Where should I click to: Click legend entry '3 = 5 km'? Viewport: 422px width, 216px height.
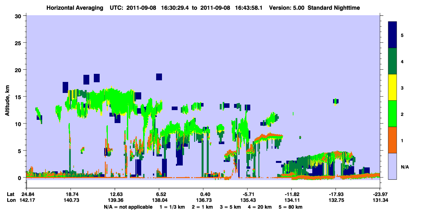coord(230,207)
